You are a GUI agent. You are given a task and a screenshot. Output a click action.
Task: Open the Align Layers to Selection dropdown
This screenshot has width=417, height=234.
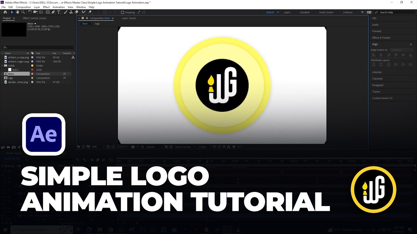tap(402, 50)
